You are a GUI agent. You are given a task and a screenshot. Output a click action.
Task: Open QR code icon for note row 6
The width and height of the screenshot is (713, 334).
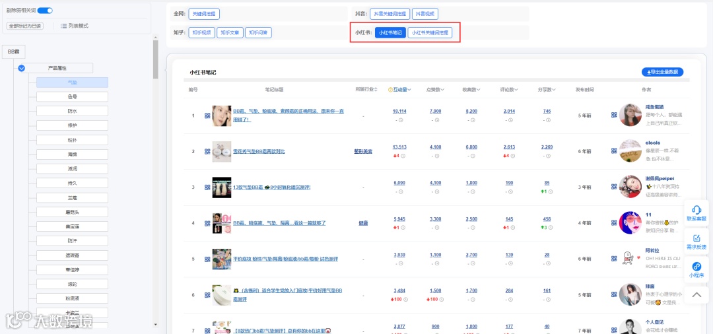(207, 295)
